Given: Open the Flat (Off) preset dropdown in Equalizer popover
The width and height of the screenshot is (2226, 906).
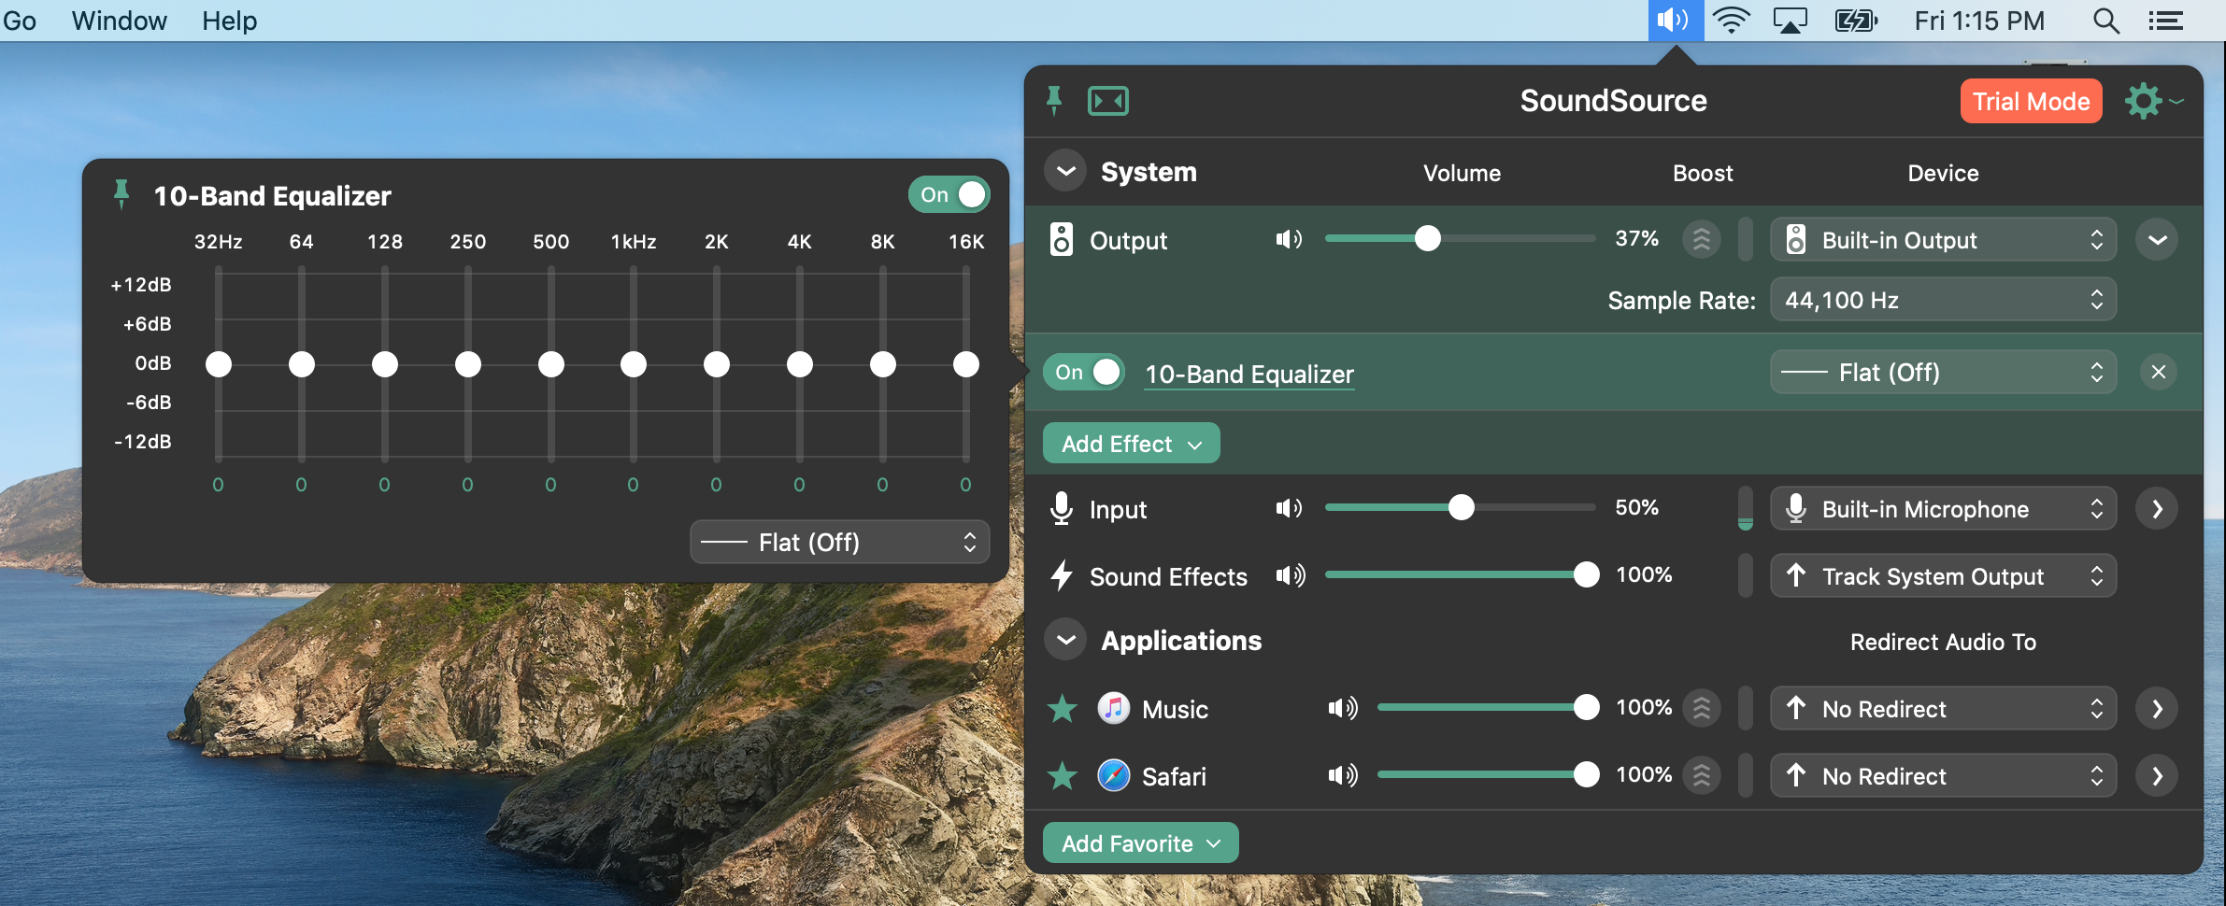Looking at the screenshot, I should pyautogui.click(x=839, y=542).
